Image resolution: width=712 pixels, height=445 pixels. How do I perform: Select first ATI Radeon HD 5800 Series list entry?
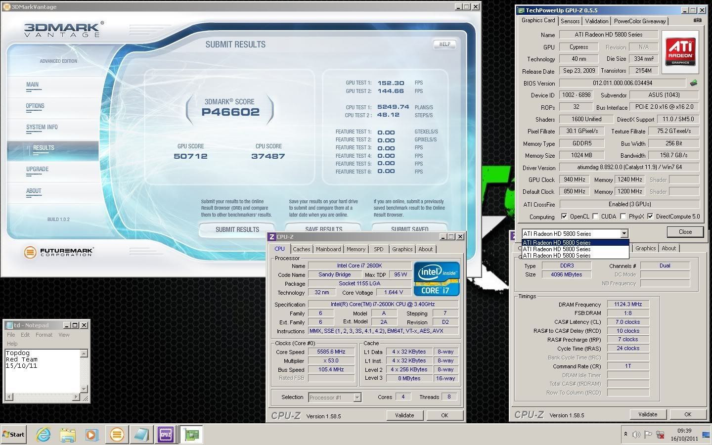575,242
